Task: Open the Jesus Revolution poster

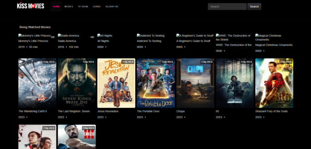Action: (116, 83)
